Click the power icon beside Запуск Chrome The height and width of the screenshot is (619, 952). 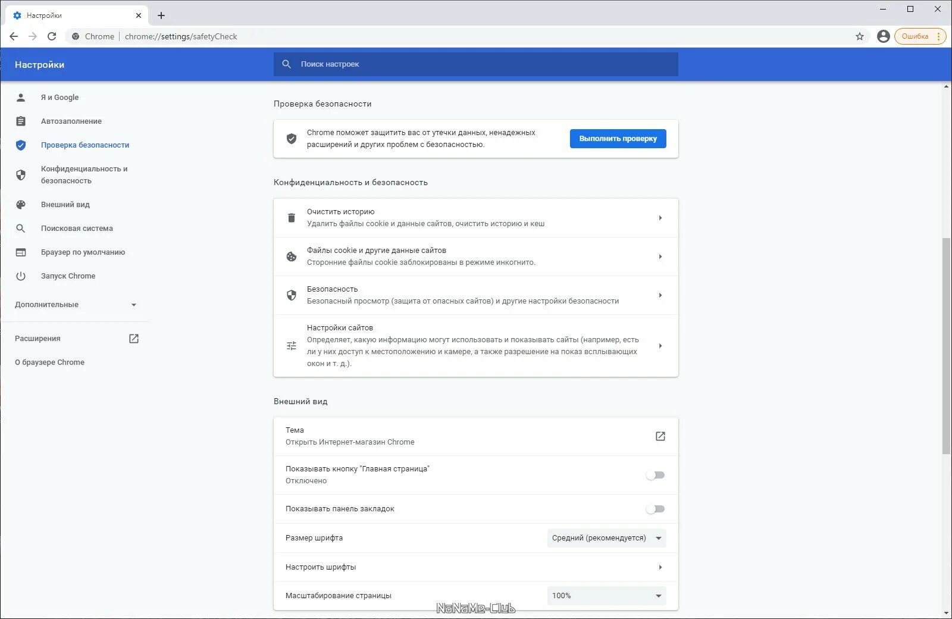click(21, 276)
